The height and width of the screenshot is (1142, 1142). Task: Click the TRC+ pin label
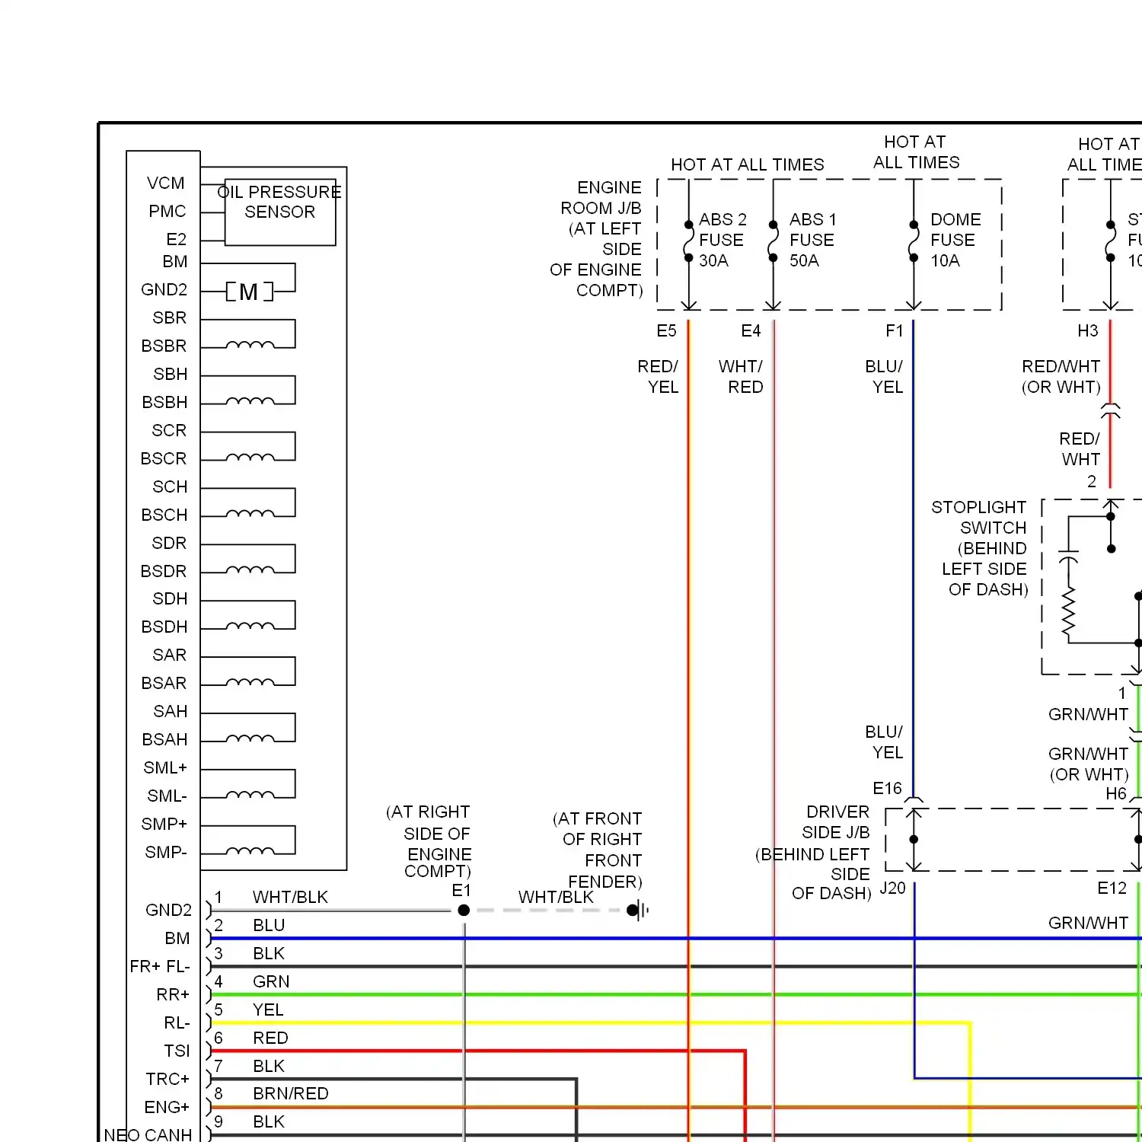click(x=167, y=1080)
